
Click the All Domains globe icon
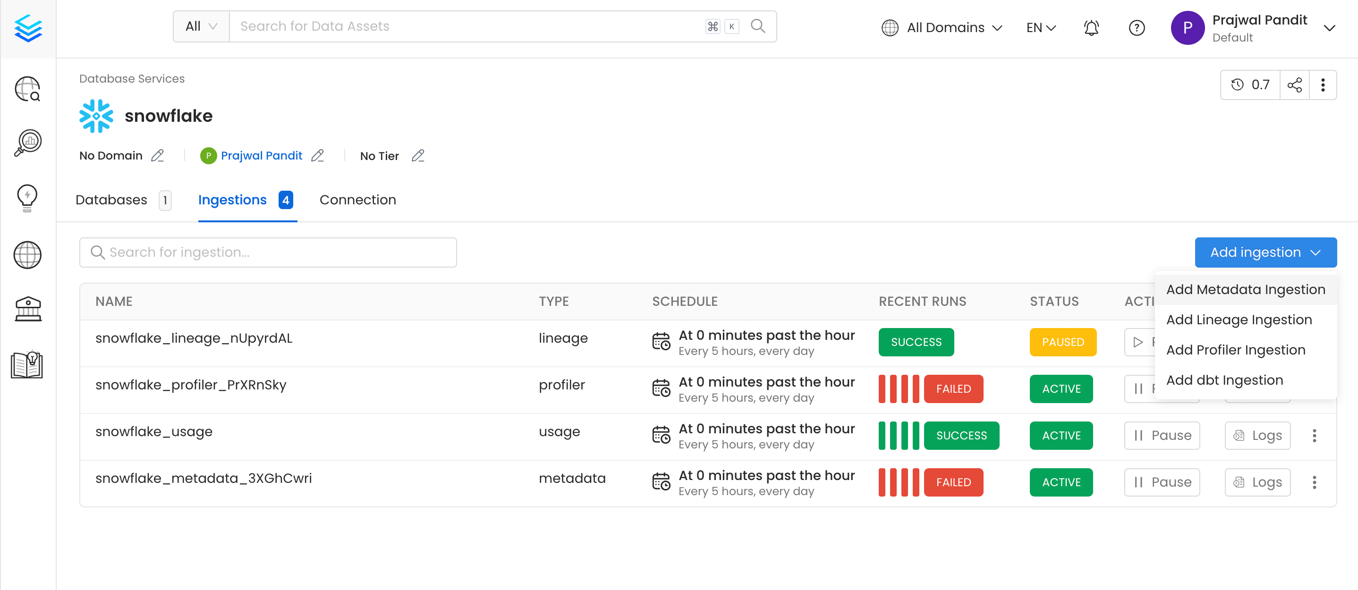click(890, 27)
